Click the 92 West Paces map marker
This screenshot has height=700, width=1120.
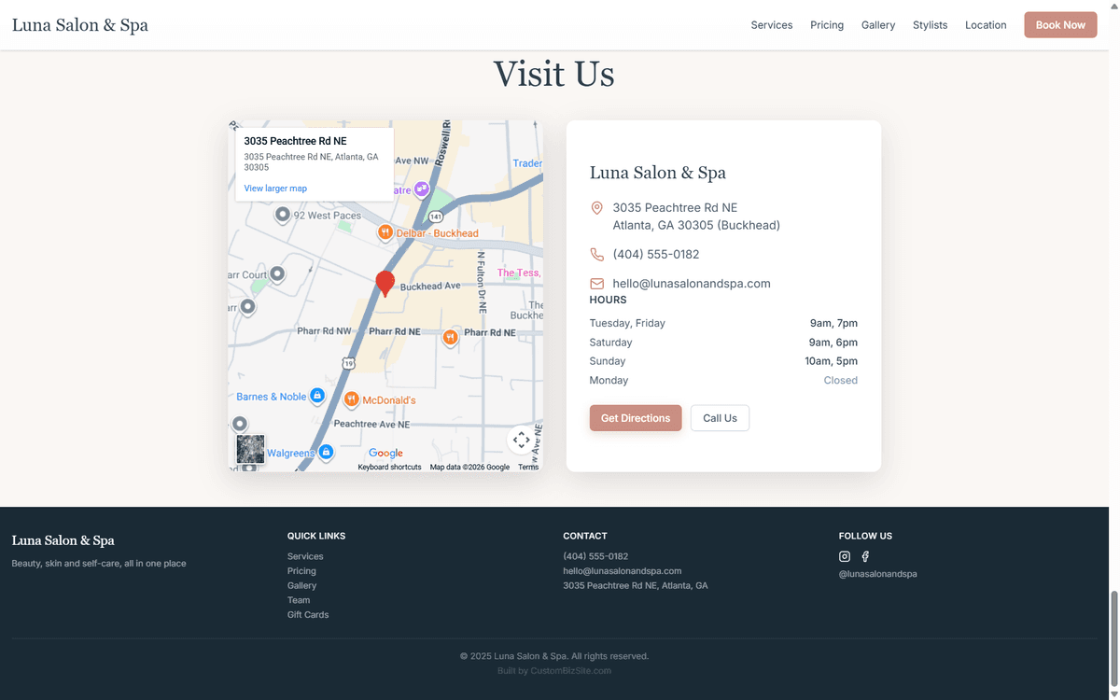click(282, 216)
